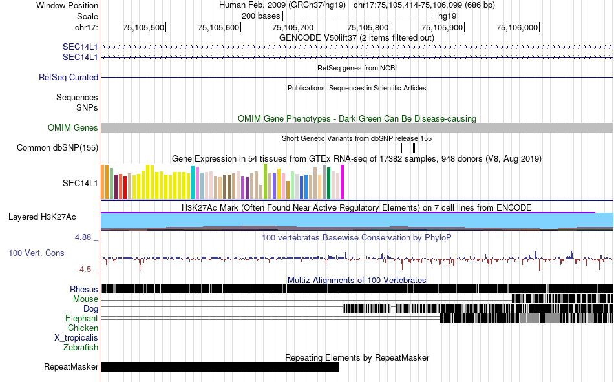Click the chr17: ruler label

click(86, 27)
